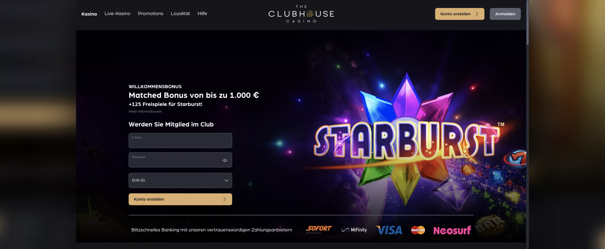This screenshot has height=249, width=605.
Task: Click arrow icon in header Konto erstellen
Action: point(477,14)
